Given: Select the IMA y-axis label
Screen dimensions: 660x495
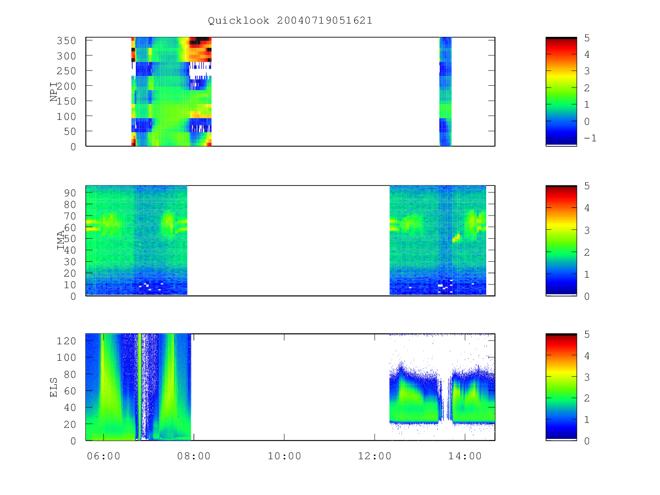Looking at the screenshot, I should tap(60, 240).
